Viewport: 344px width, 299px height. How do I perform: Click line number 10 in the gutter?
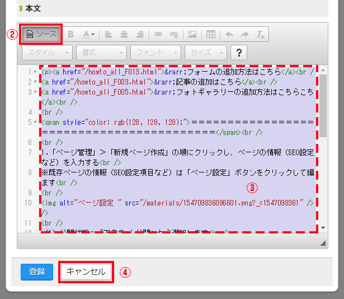click(28, 203)
